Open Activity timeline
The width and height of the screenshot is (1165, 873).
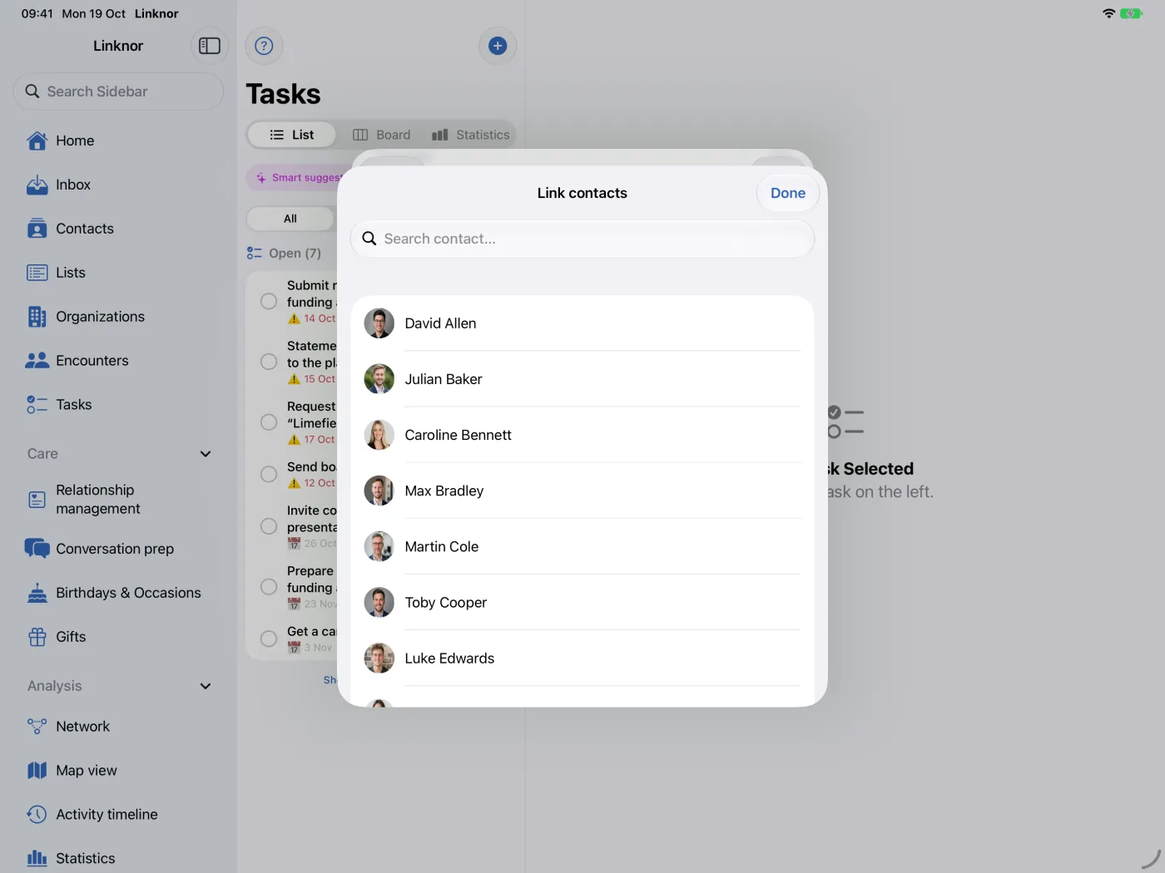coord(118,815)
